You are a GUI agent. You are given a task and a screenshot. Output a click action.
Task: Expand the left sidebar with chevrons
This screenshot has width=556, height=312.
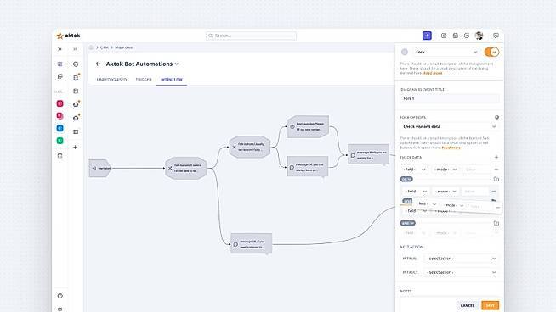coord(60,49)
